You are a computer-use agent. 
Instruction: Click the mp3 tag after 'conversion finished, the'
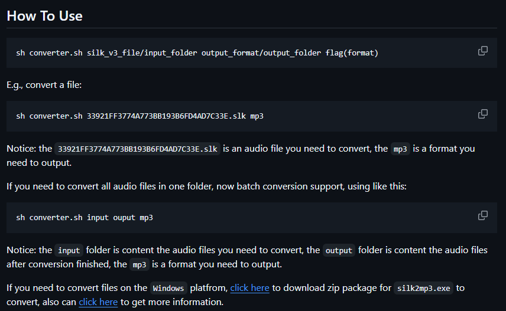click(140, 264)
